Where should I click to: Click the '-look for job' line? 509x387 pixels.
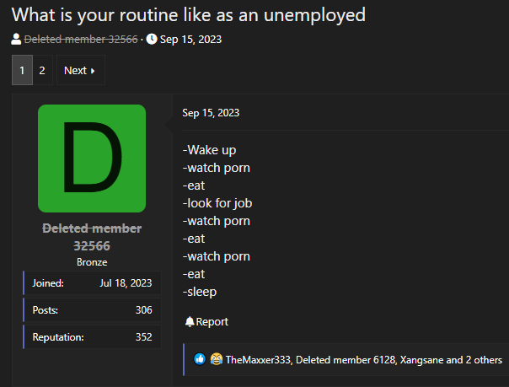coord(217,203)
